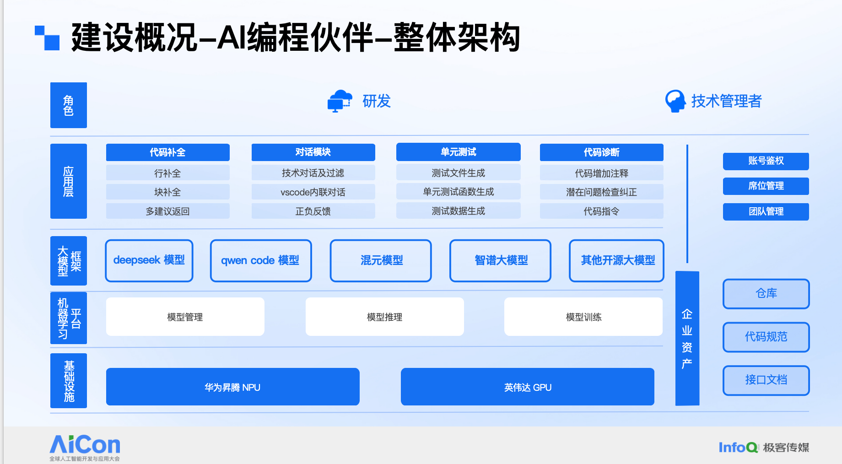This screenshot has width=842, height=464.
Task: Click the 代码增加注释 item
Action: point(602,173)
